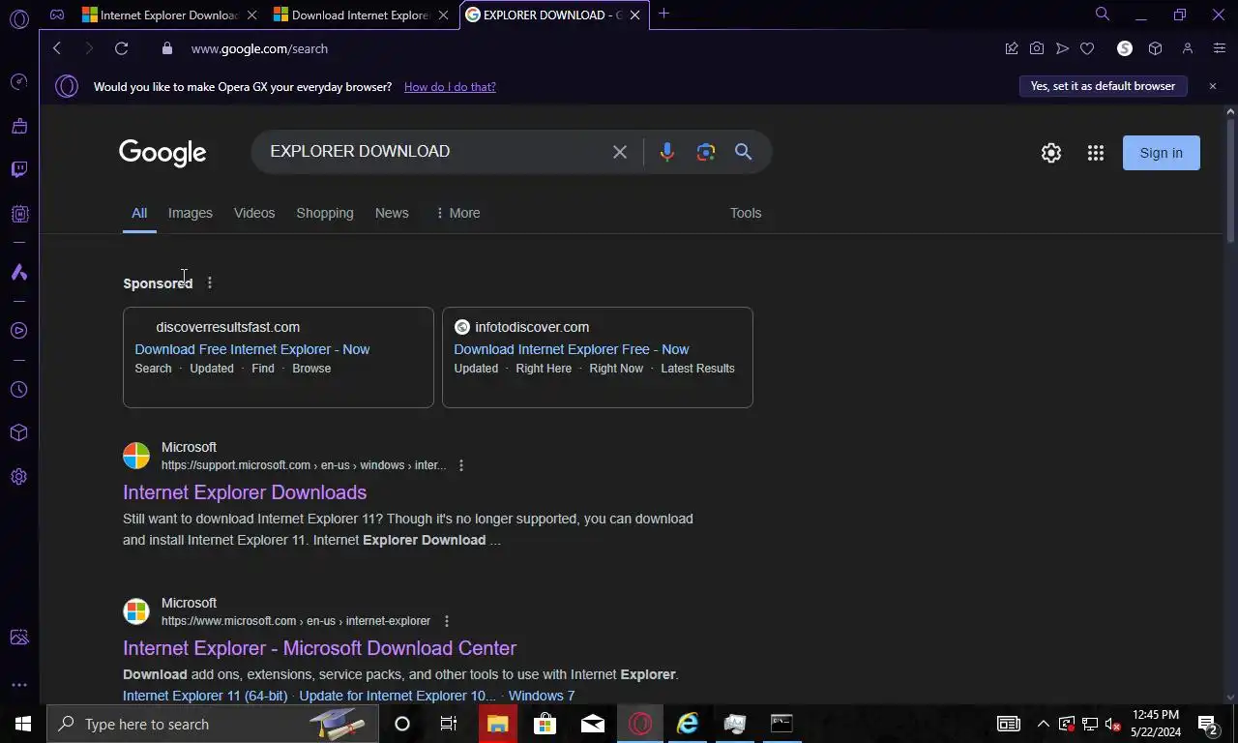Open the Opera GX menu logo
Screen dimensions: 1238x743
(x=18, y=17)
